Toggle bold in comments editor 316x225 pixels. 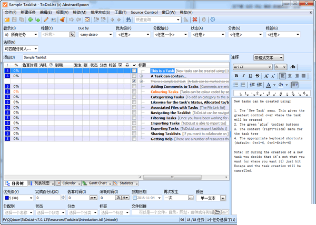(x=236, y=76)
